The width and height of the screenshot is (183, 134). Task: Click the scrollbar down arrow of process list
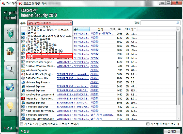pos(178,118)
